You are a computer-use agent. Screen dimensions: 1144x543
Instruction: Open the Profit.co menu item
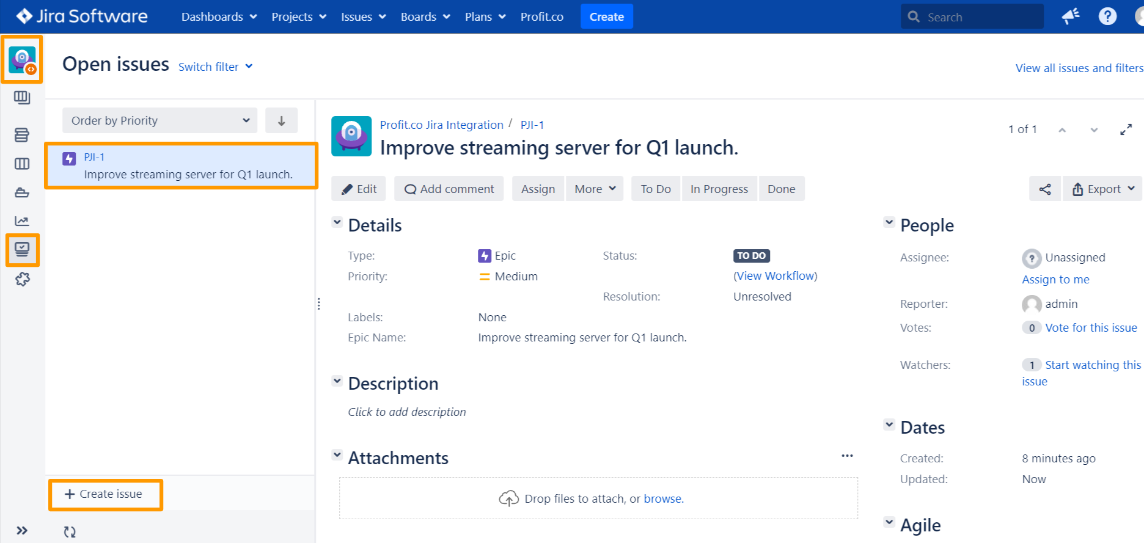(x=542, y=16)
